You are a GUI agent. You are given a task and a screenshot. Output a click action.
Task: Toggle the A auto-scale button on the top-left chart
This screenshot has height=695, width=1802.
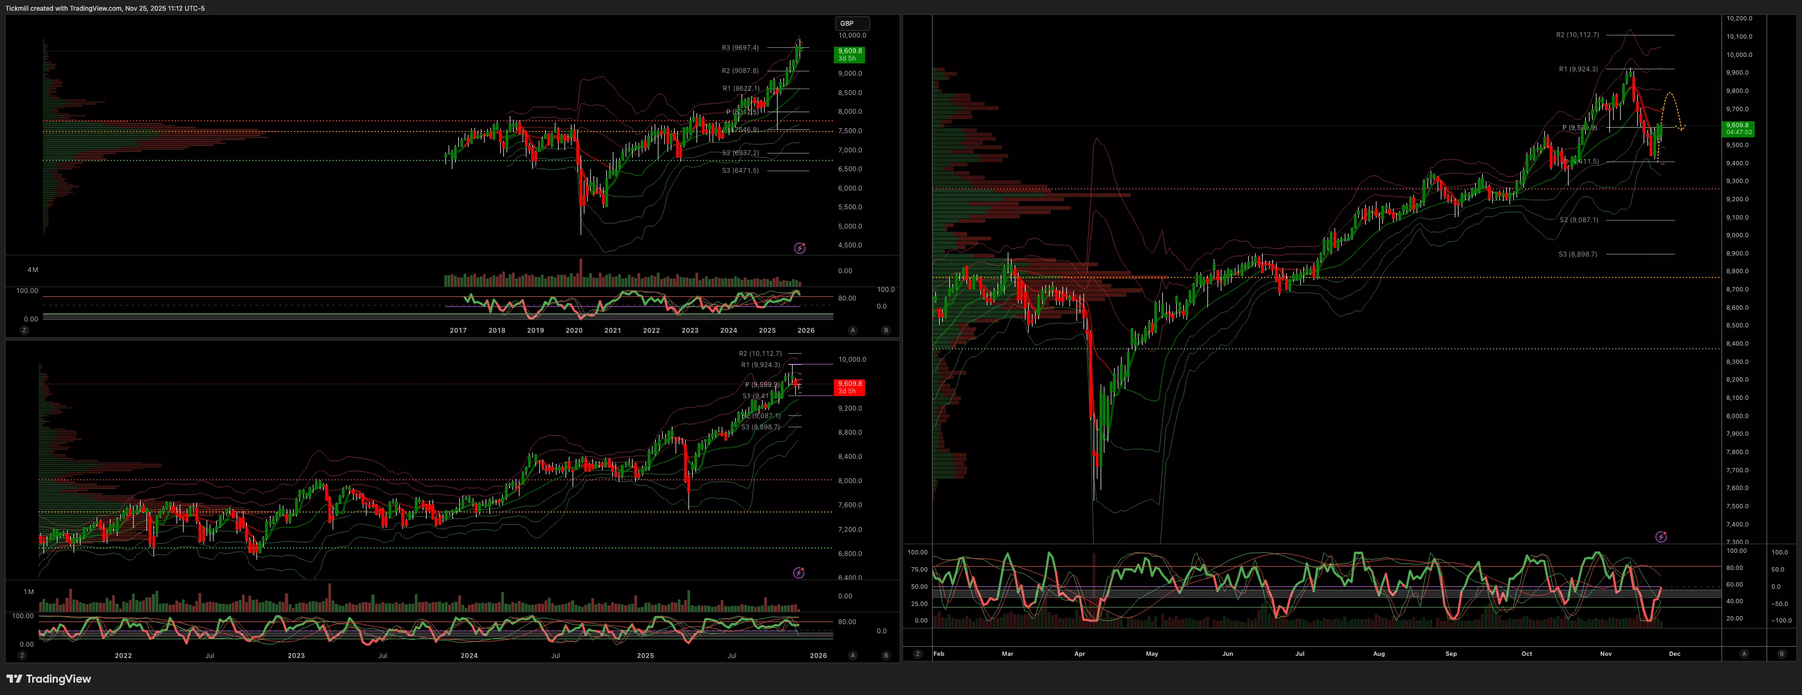click(852, 330)
